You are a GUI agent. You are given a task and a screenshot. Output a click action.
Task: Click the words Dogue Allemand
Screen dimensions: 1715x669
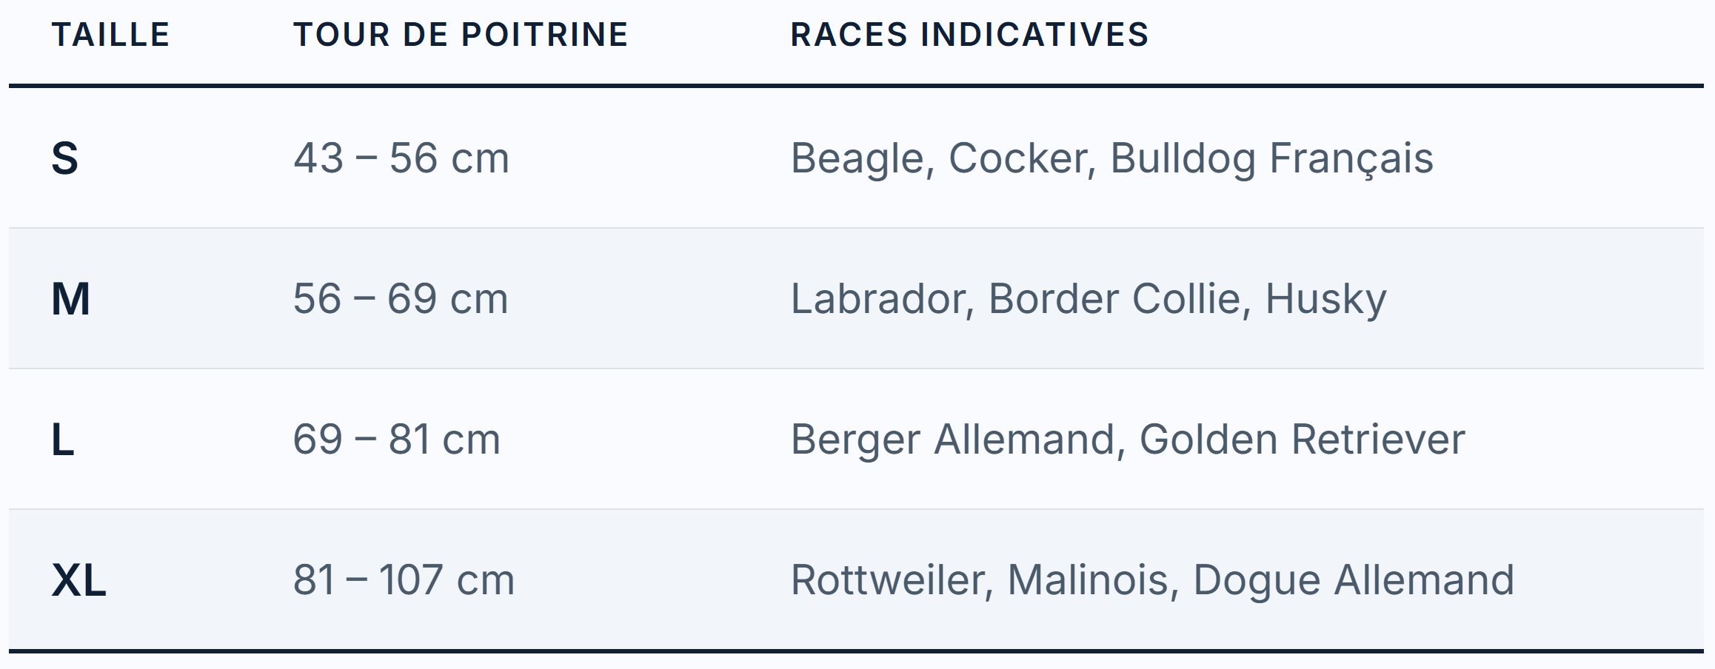(1354, 582)
